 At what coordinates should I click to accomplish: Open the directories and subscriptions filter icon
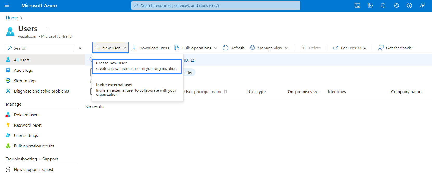click(370, 5)
